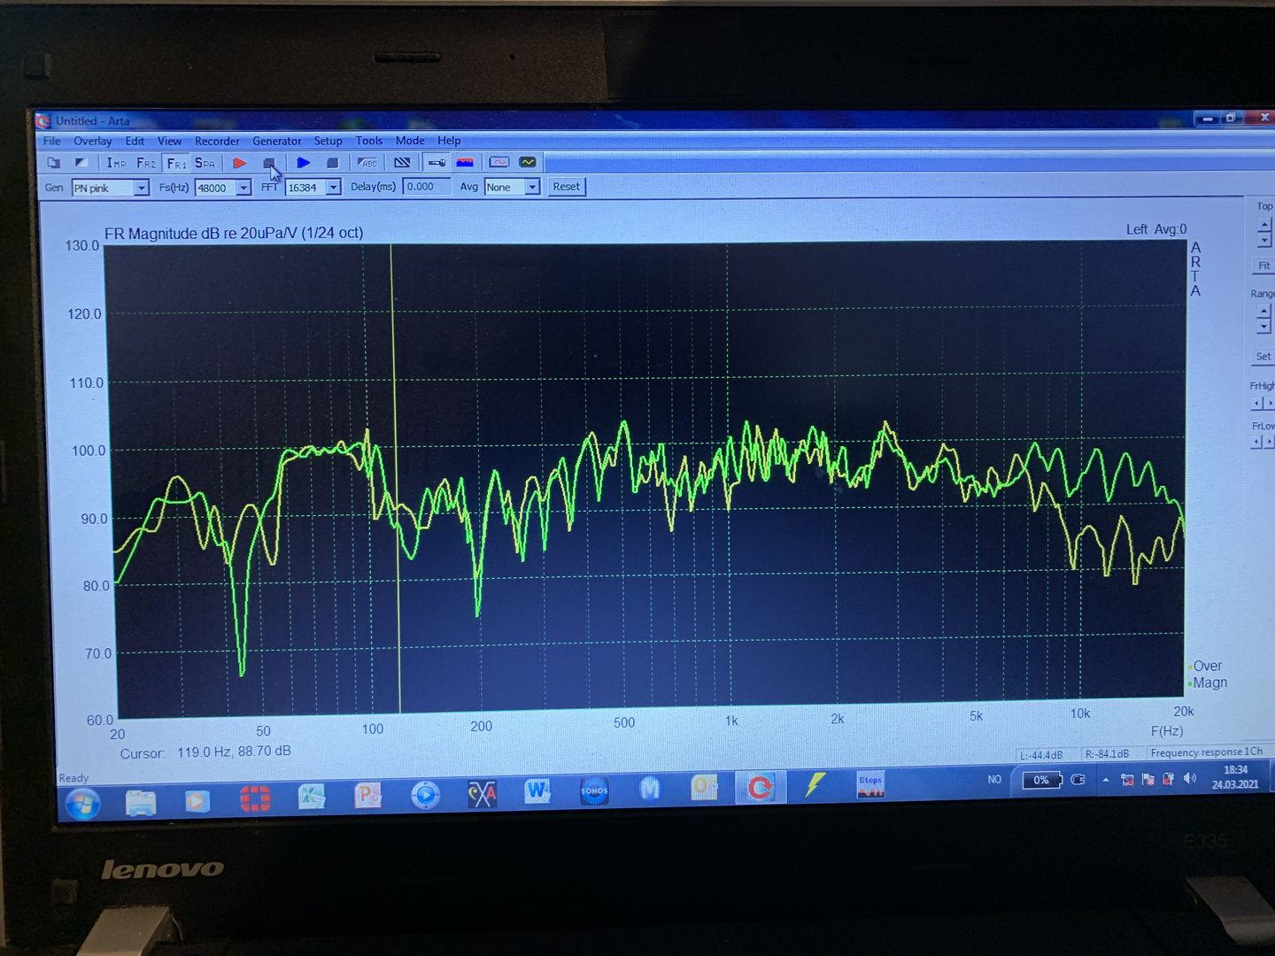Image resolution: width=1275 pixels, height=956 pixels.
Task: Click Frequency response 1Ch status text
Action: coord(1206,752)
